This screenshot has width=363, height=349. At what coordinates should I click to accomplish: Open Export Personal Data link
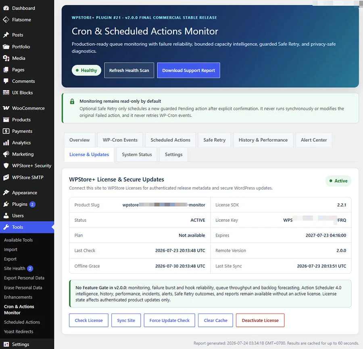24,278
